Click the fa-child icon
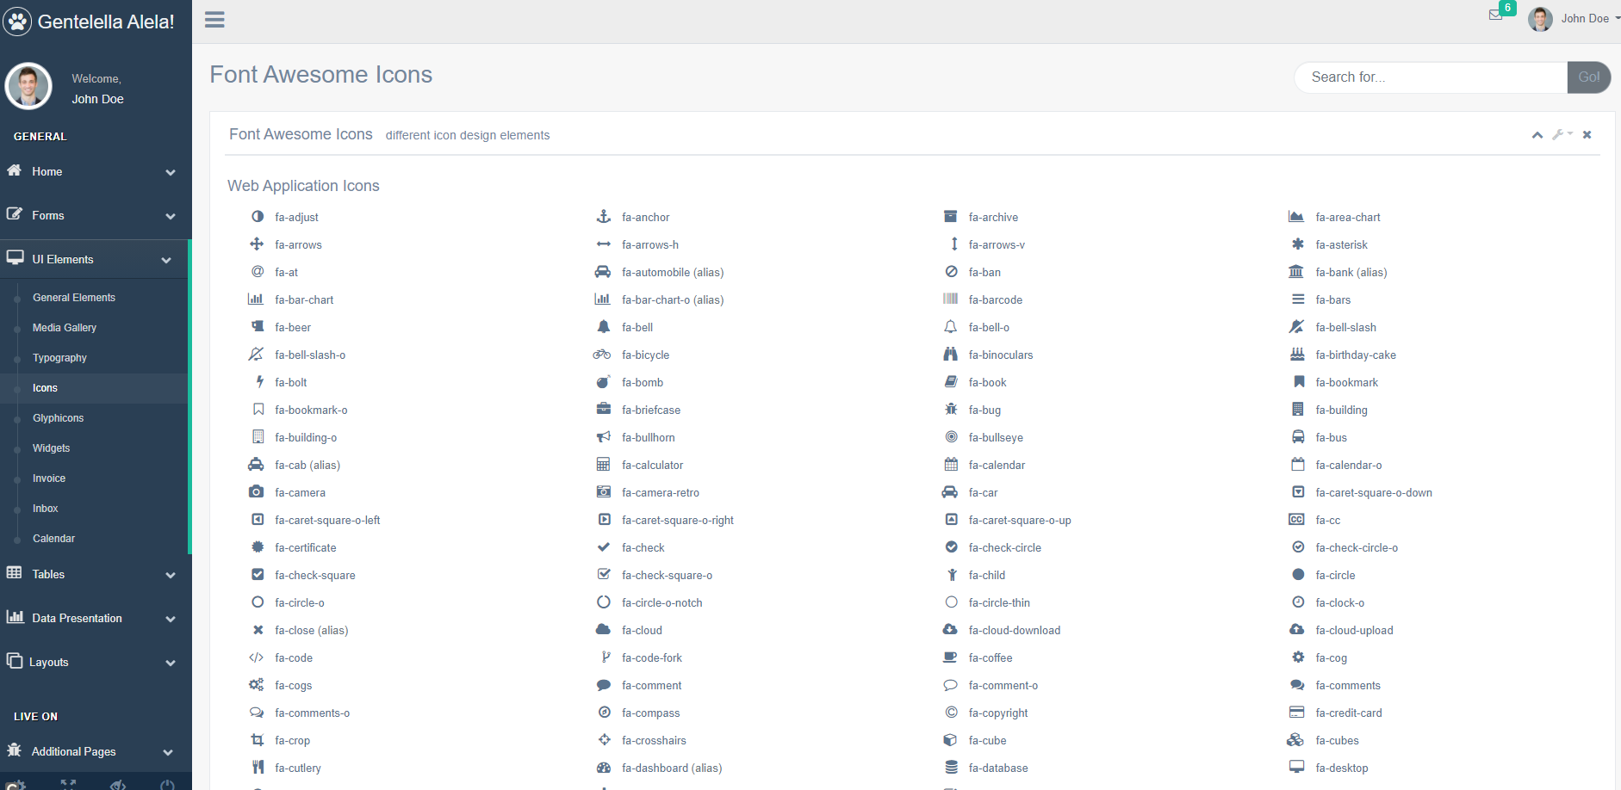The image size is (1621, 790). pyautogui.click(x=953, y=575)
